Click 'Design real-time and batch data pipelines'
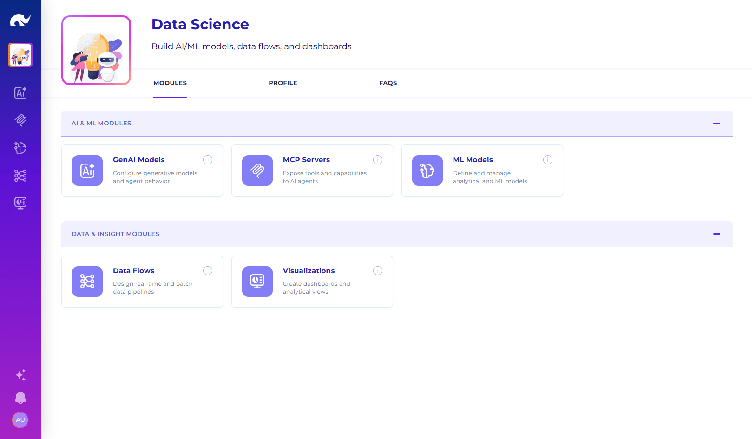The height and width of the screenshot is (439, 756). tap(153, 288)
